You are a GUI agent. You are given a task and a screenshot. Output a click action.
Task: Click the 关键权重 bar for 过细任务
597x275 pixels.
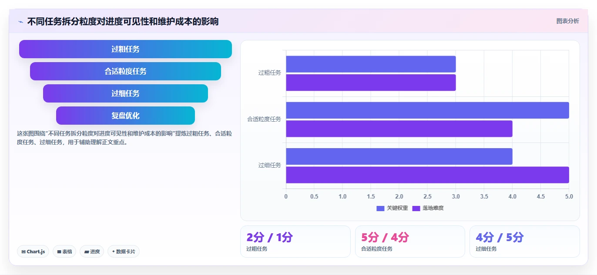(399, 156)
